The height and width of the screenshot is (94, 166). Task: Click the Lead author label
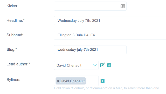click(18, 64)
